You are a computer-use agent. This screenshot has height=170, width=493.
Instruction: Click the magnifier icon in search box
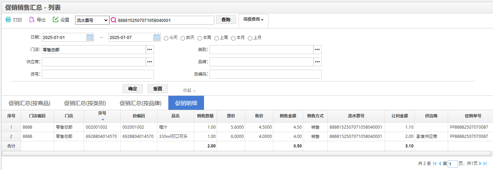point(113,20)
